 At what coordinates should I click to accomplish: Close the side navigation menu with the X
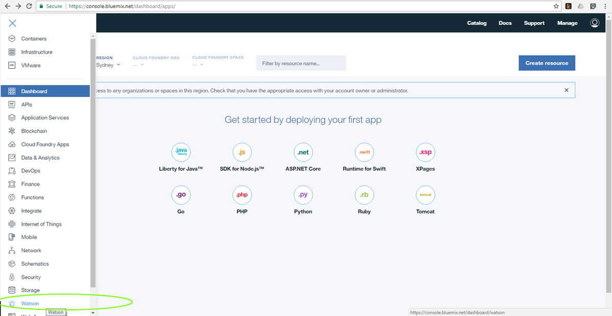click(12, 23)
